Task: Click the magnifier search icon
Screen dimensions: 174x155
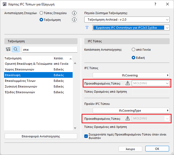Action: coord(15,49)
